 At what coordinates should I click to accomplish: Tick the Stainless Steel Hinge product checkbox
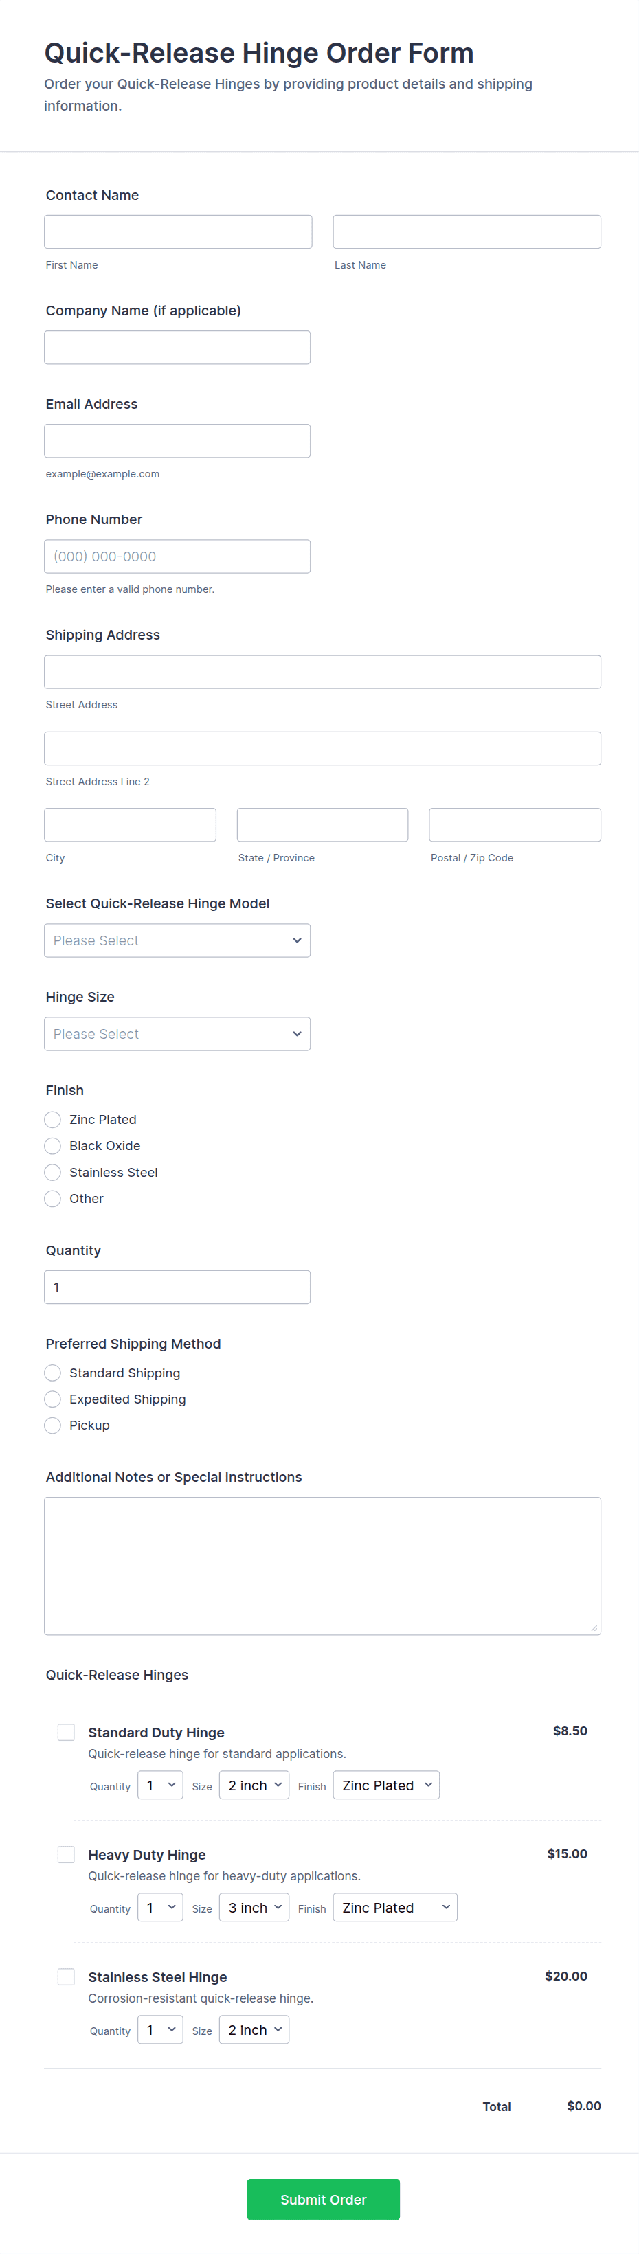[66, 1976]
